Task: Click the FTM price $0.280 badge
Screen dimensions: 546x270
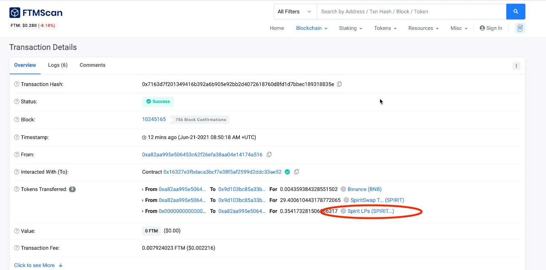Action: pyautogui.click(x=33, y=26)
